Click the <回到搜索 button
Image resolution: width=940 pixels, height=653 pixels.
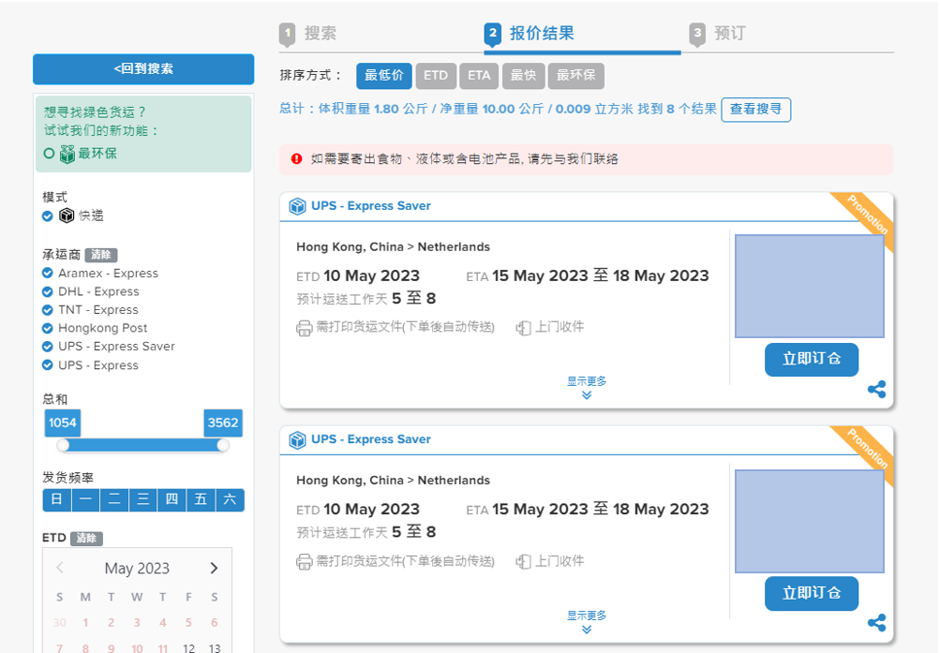tap(143, 69)
